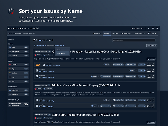Toggle the Medium severity filter
Screen dimensions: 168x126
pos(18,73)
